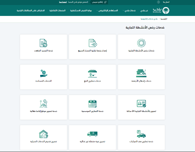Screen dimensions: 195x152
Task: Click the الرئيسية breadcrumb link
Action: point(164,19)
